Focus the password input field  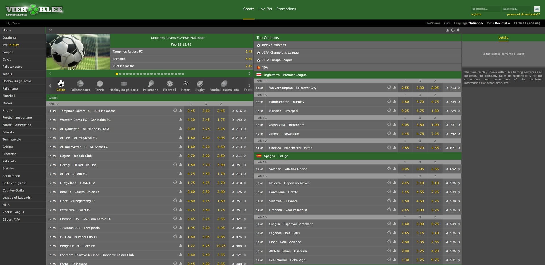pyautogui.click(x=517, y=9)
